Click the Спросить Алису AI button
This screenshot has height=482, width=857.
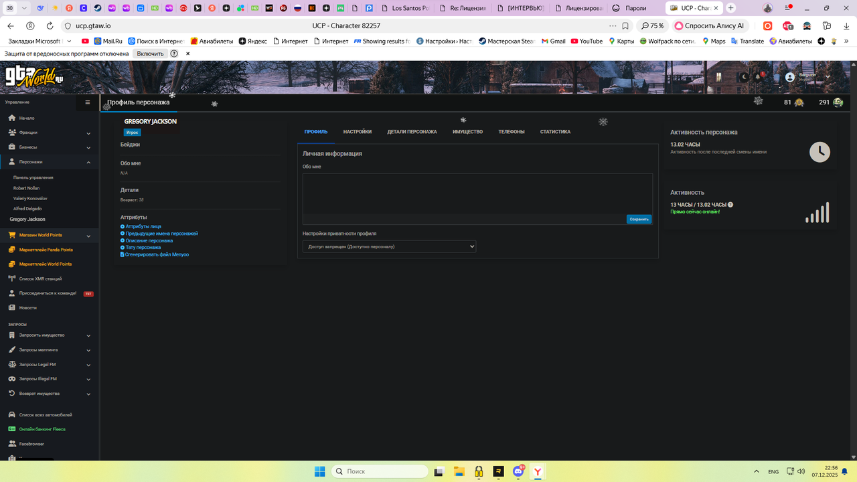[710, 25]
